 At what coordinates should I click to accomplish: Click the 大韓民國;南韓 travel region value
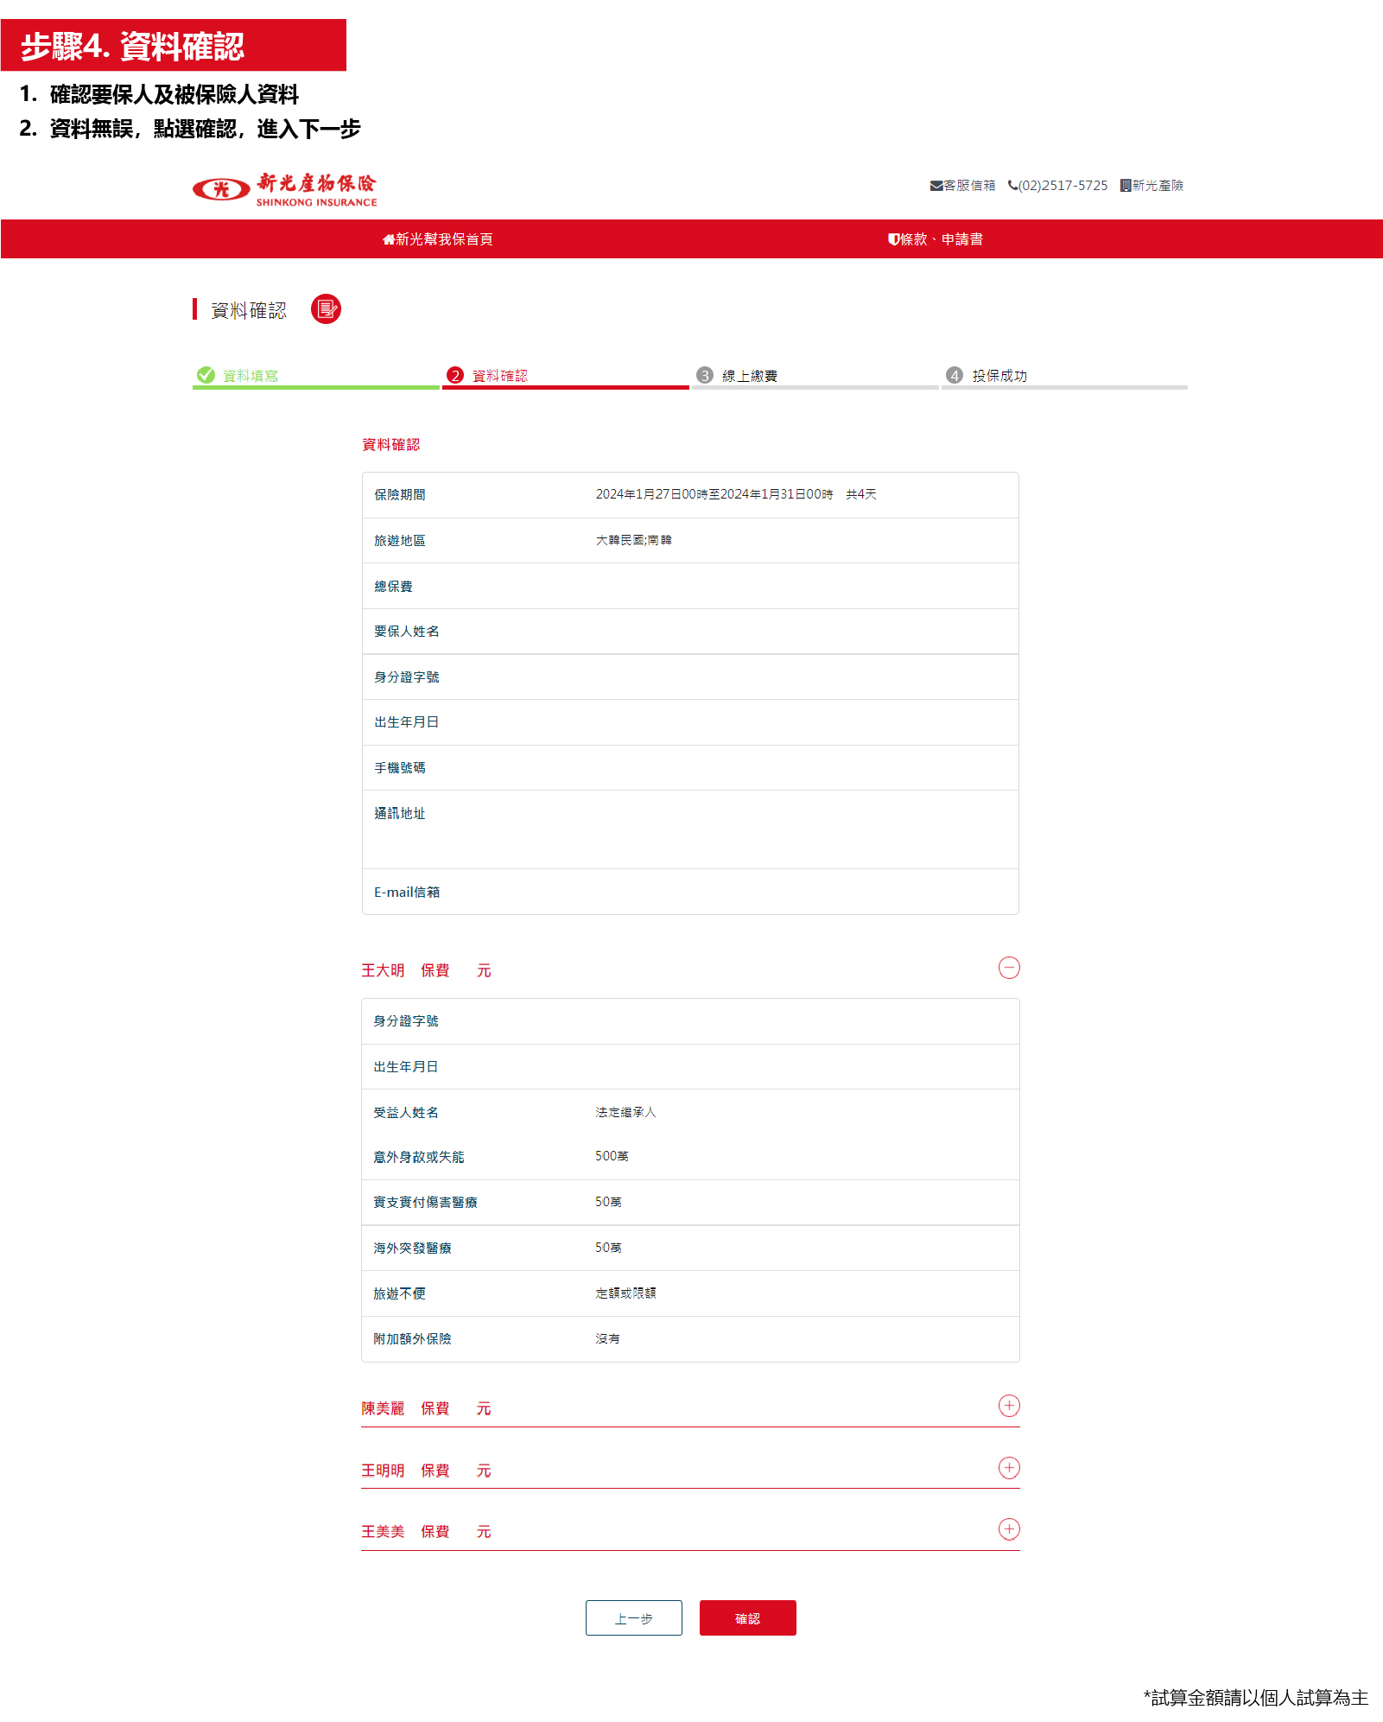click(x=634, y=540)
